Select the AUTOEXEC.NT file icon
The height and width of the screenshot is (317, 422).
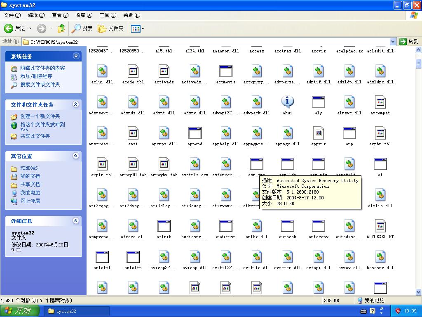[380, 226]
